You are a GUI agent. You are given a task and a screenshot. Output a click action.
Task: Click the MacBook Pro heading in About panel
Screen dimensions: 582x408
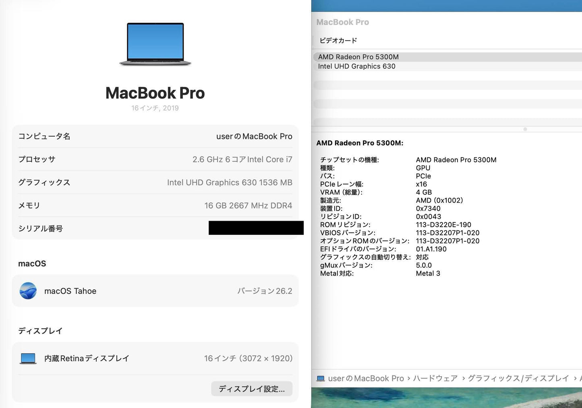click(x=155, y=93)
